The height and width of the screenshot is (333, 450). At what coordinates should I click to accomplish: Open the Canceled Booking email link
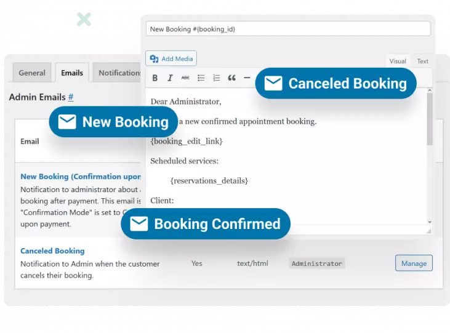pyautogui.click(x=52, y=251)
